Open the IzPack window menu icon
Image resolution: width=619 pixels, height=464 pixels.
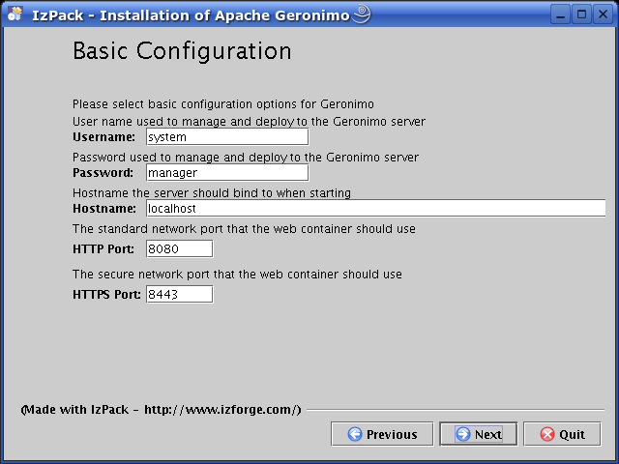(x=14, y=14)
